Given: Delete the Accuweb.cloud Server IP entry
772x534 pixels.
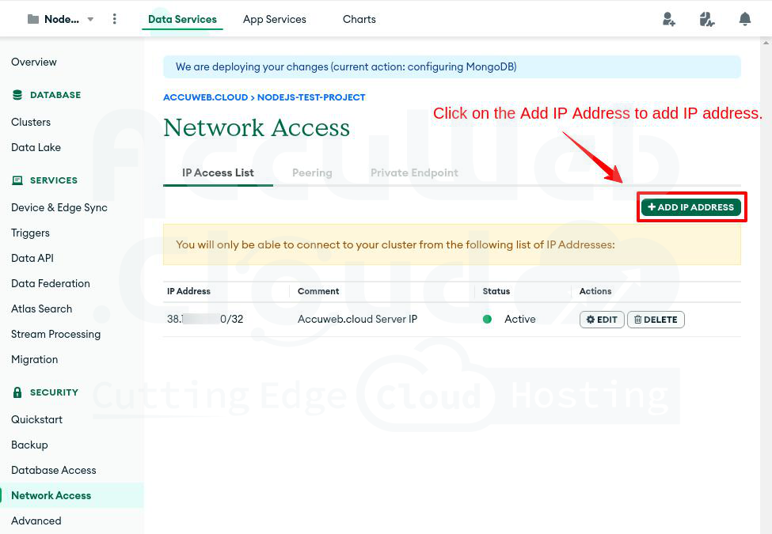Looking at the screenshot, I should 656,320.
